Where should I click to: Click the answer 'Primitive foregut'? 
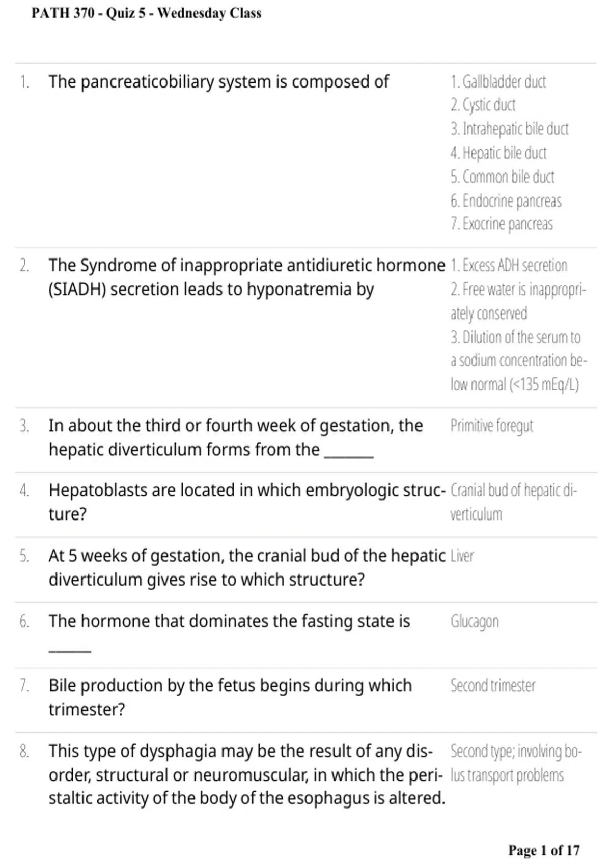(x=491, y=426)
